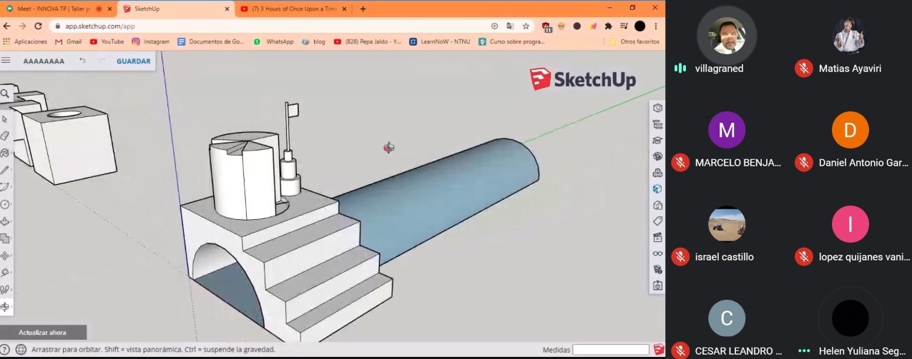
Task: Open the Components panel
Action: (x=657, y=156)
